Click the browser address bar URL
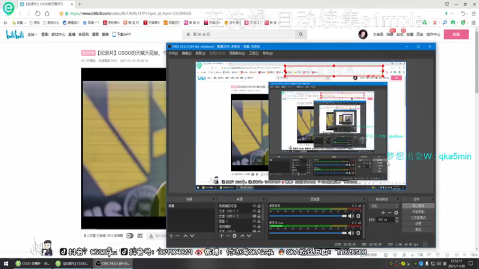479x269 pixels. pos(131,13)
